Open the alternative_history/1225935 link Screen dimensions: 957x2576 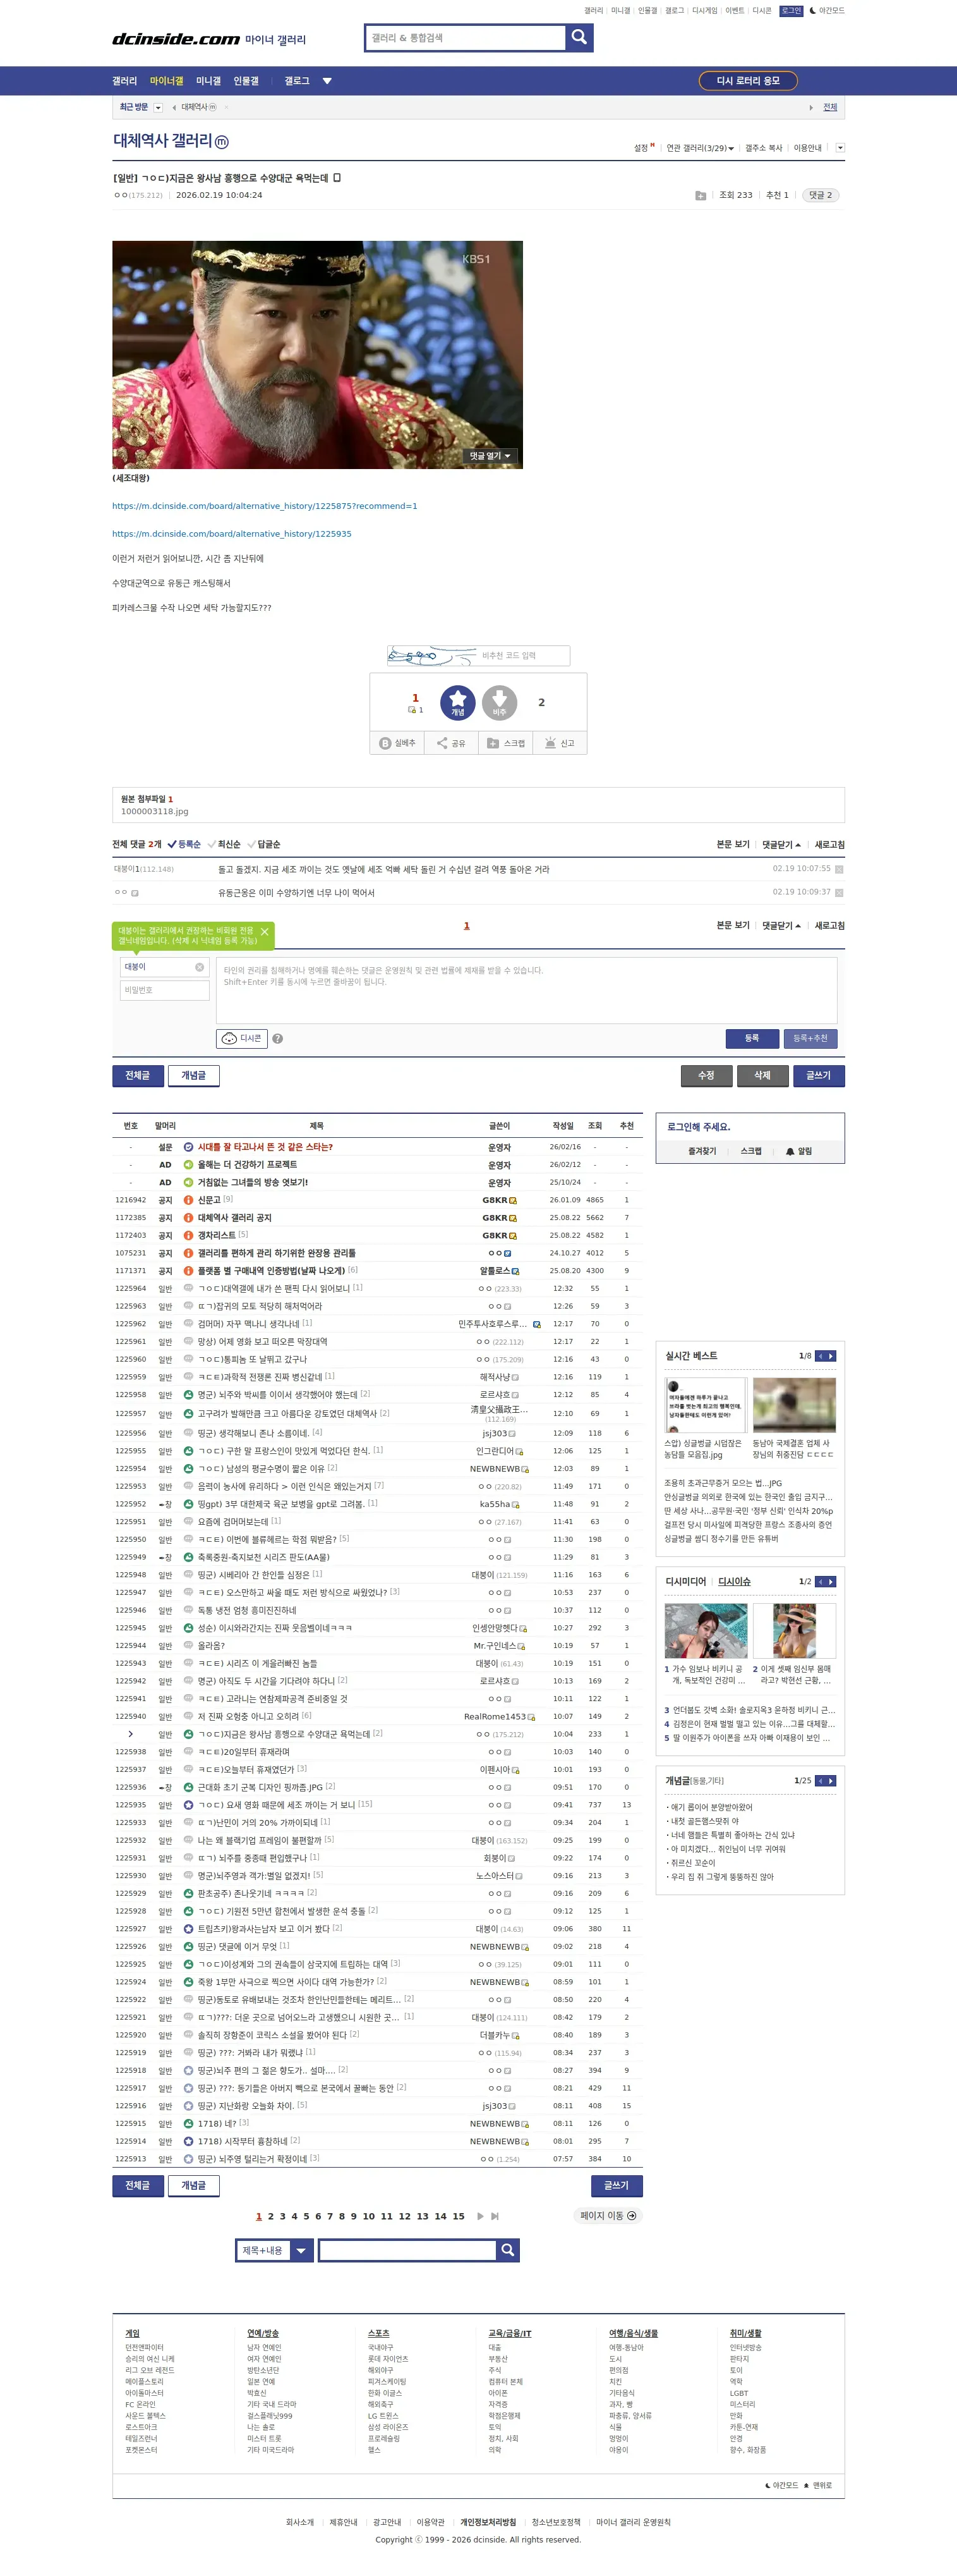(x=232, y=534)
